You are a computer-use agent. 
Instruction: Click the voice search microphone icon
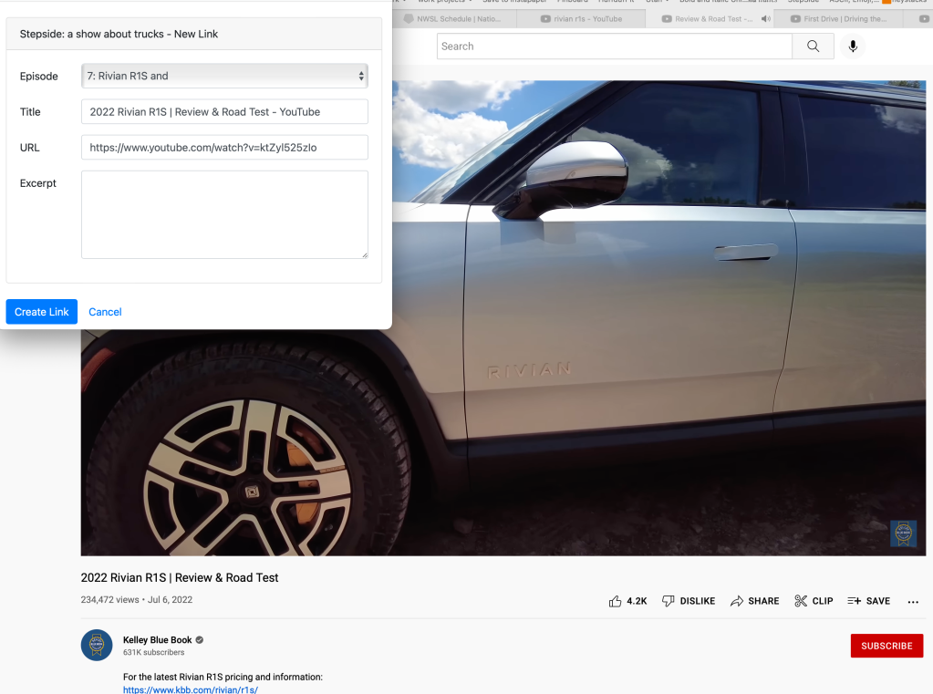coord(853,47)
